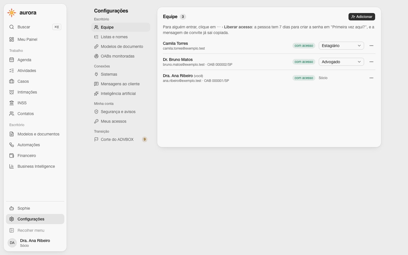Click the Segurança e avisos shield icon
Viewport: 408px width, 255px height.
pyautogui.click(x=96, y=112)
